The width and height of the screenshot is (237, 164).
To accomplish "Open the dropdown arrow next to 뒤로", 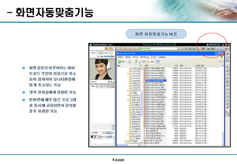I will (x=126, y=62).
